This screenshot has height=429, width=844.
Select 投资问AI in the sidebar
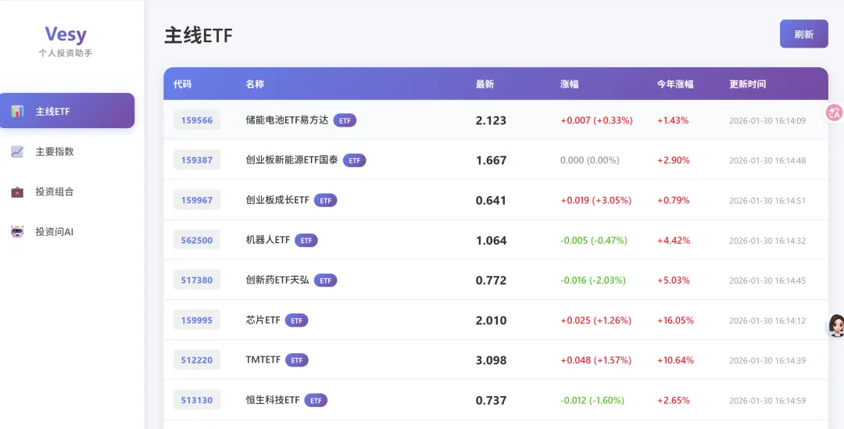(x=67, y=231)
